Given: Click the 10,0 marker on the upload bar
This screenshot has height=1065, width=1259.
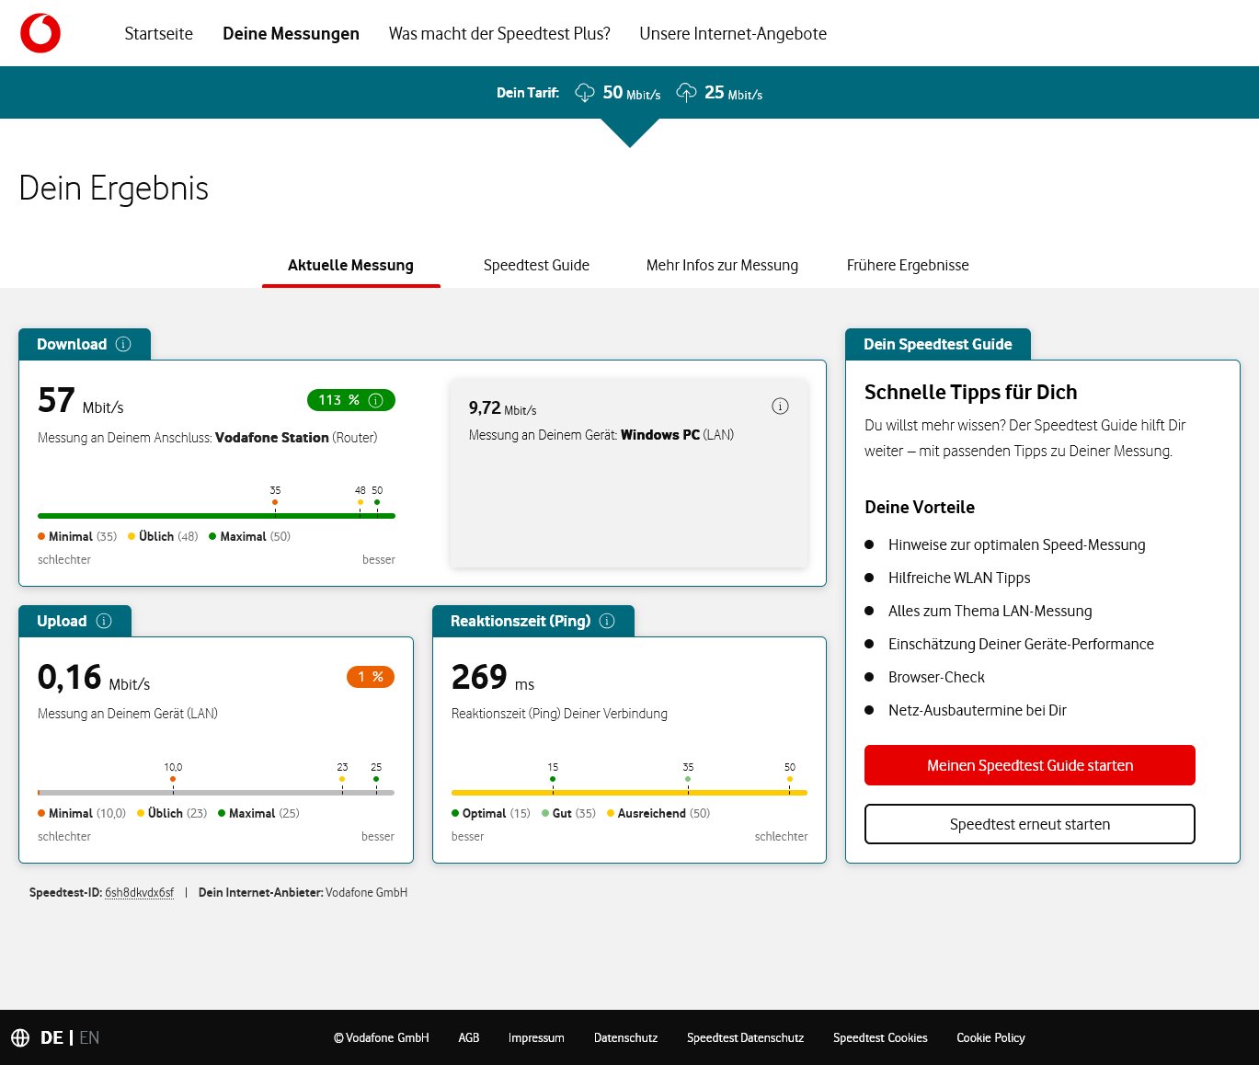Looking at the screenshot, I should coord(173,779).
